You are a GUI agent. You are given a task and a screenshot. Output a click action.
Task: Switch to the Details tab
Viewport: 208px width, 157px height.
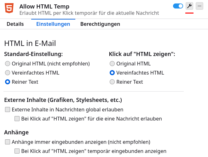[x=15, y=24]
